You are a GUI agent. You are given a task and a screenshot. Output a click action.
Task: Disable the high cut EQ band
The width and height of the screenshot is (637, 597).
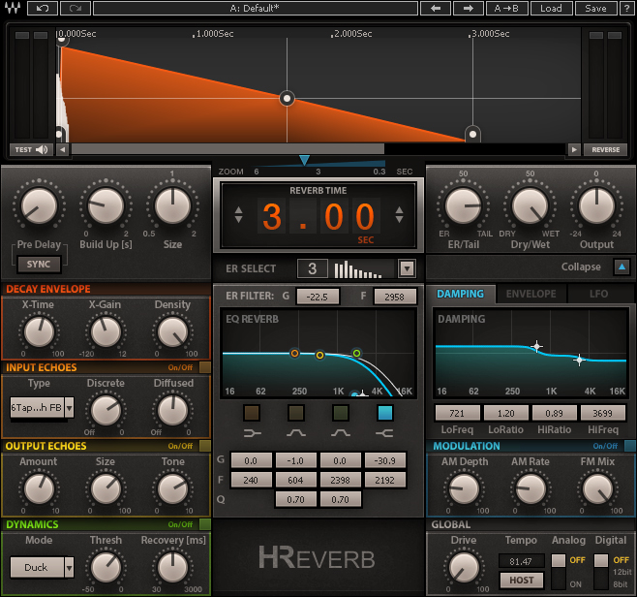(x=384, y=413)
